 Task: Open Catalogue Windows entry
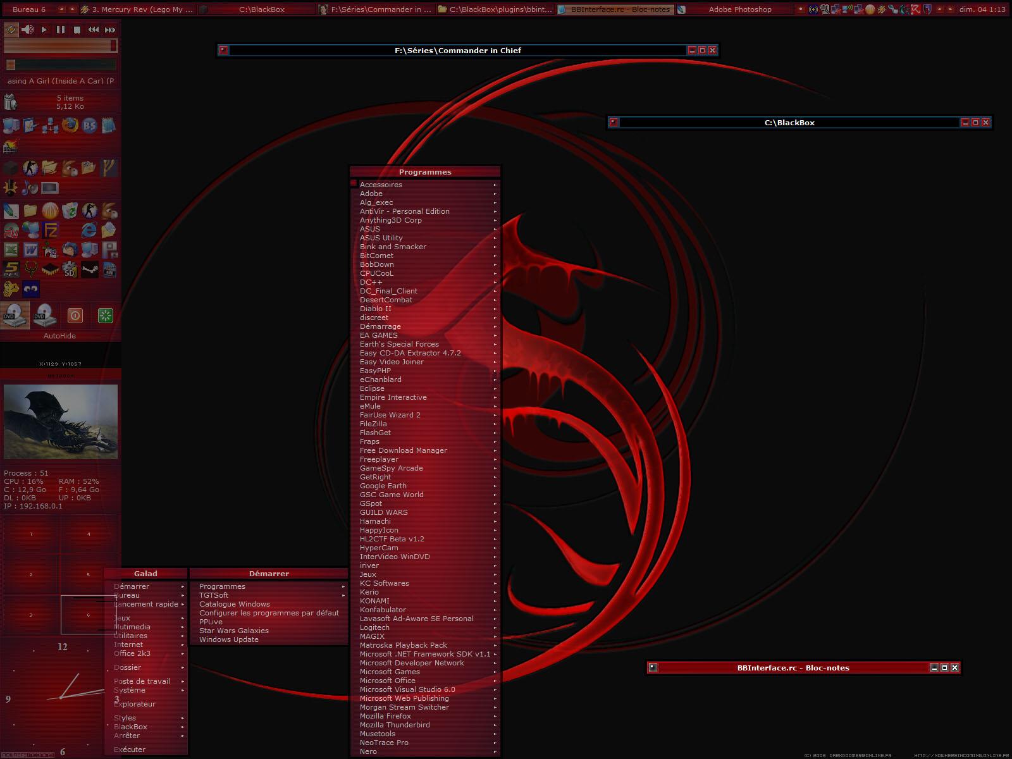(269, 604)
